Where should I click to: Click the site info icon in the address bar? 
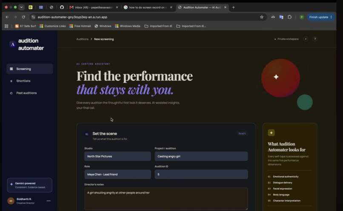coord(33,17)
